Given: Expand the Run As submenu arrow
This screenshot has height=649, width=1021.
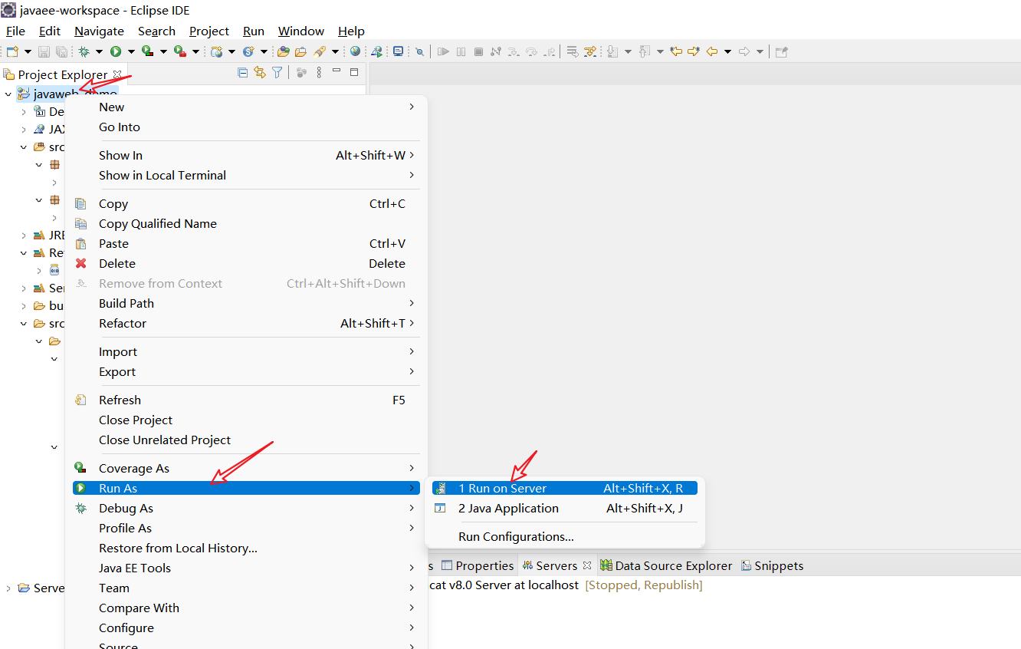Looking at the screenshot, I should (412, 488).
